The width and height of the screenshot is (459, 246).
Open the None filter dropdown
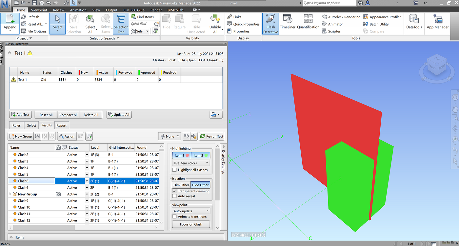click(170, 136)
